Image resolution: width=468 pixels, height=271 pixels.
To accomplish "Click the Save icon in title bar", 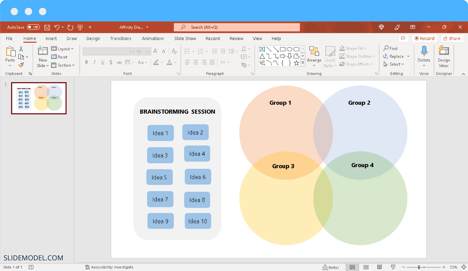I will (47, 28).
